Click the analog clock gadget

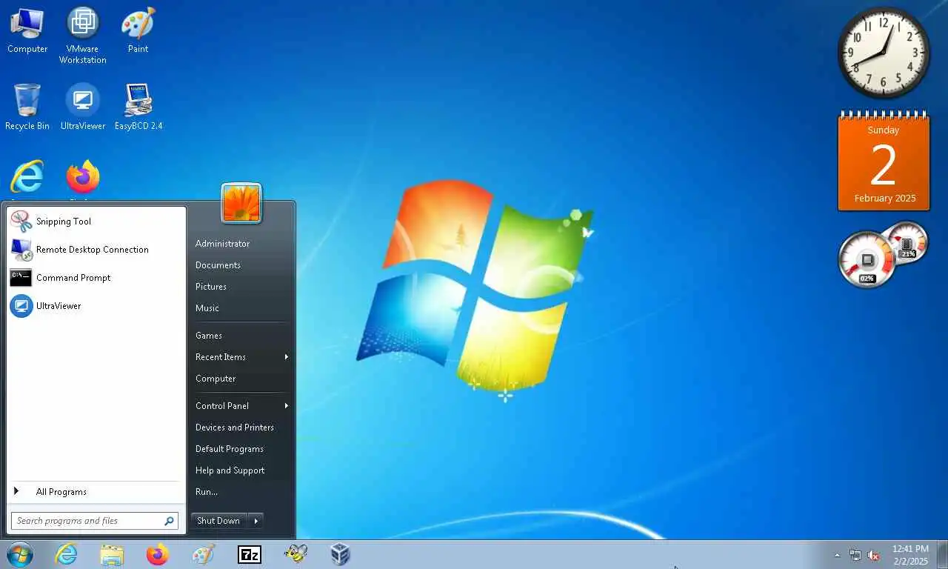(x=884, y=53)
